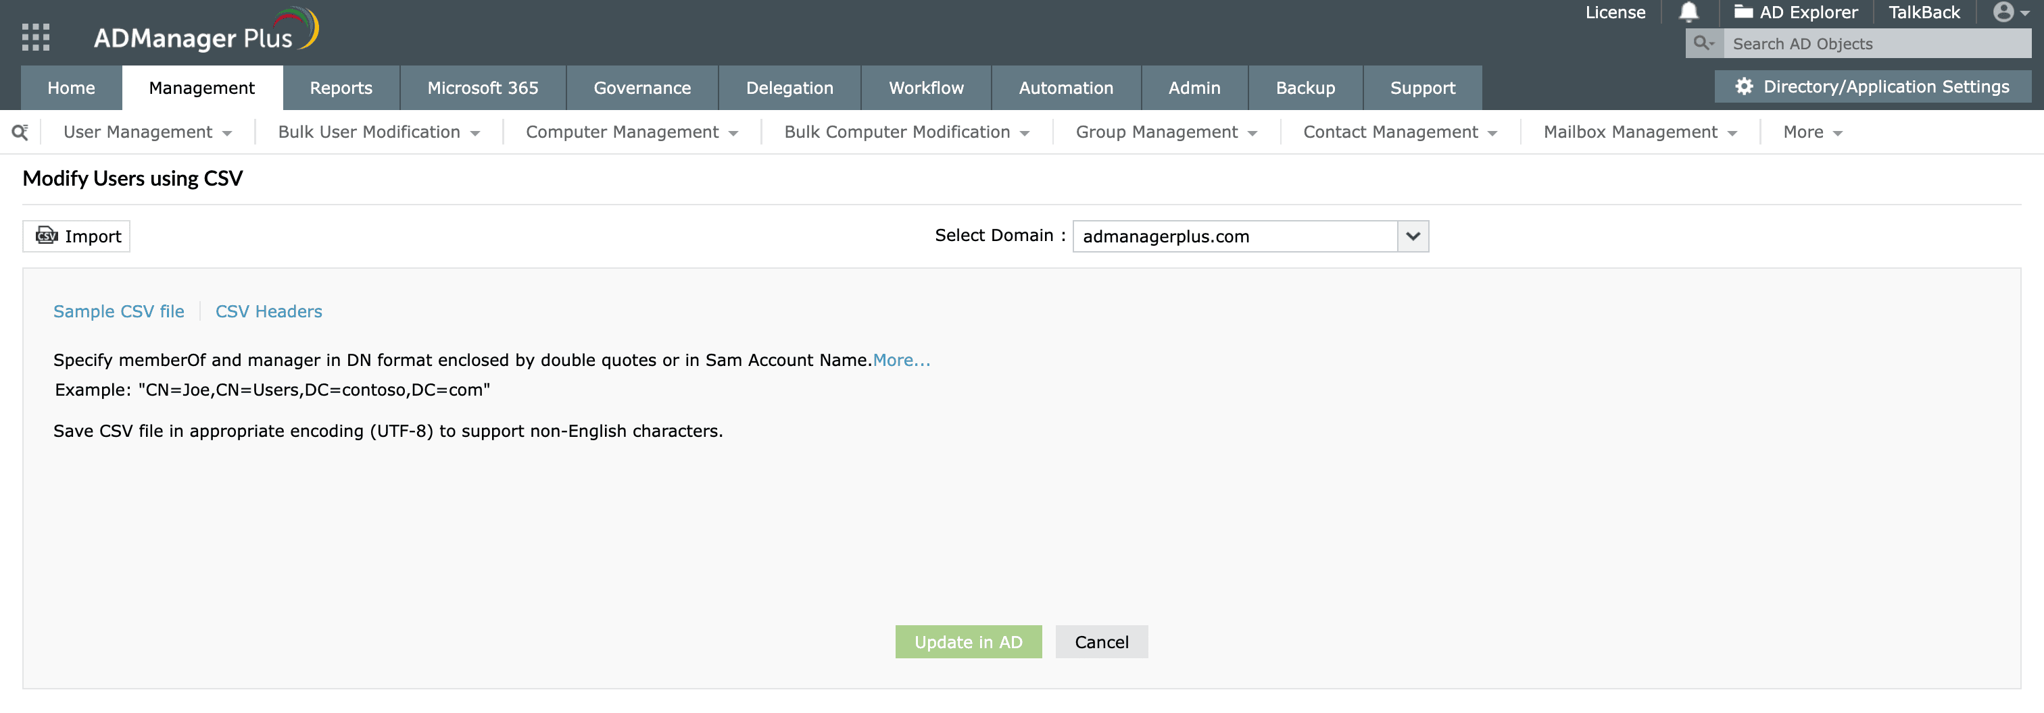
Task: Expand the Contact Management menu
Action: pos(1400,132)
